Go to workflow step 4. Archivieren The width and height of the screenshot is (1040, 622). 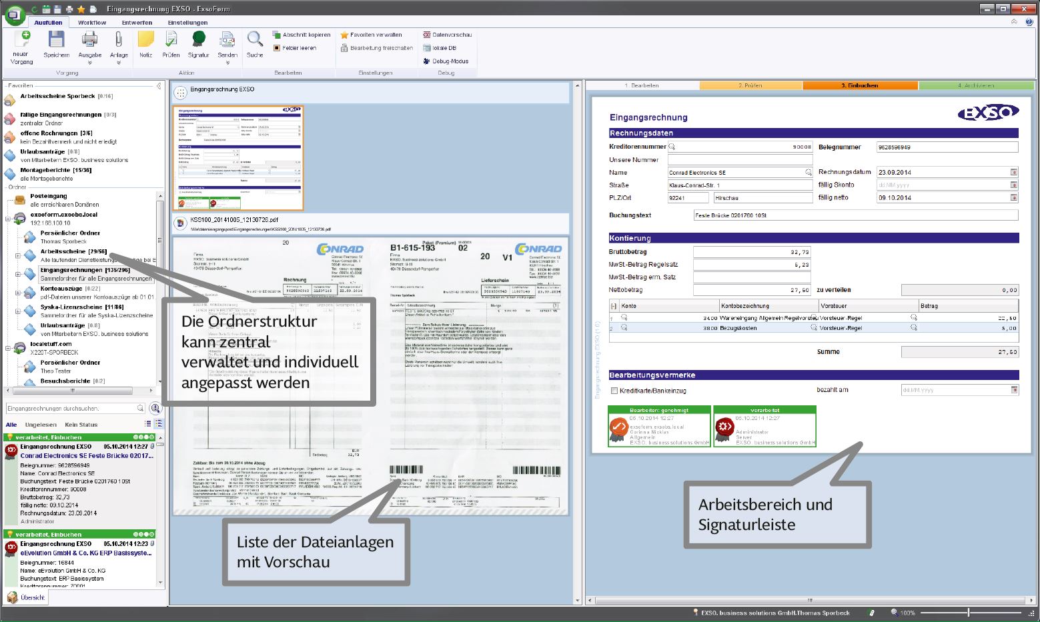tap(976, 85)
